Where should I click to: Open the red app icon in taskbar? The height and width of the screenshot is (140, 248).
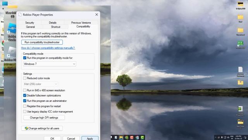click(x=132, y=137)
